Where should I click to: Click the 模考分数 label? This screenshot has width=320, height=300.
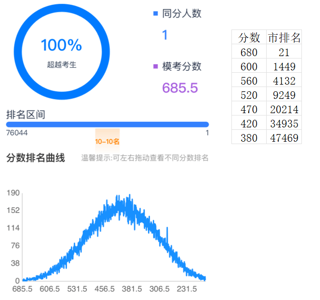181,67
